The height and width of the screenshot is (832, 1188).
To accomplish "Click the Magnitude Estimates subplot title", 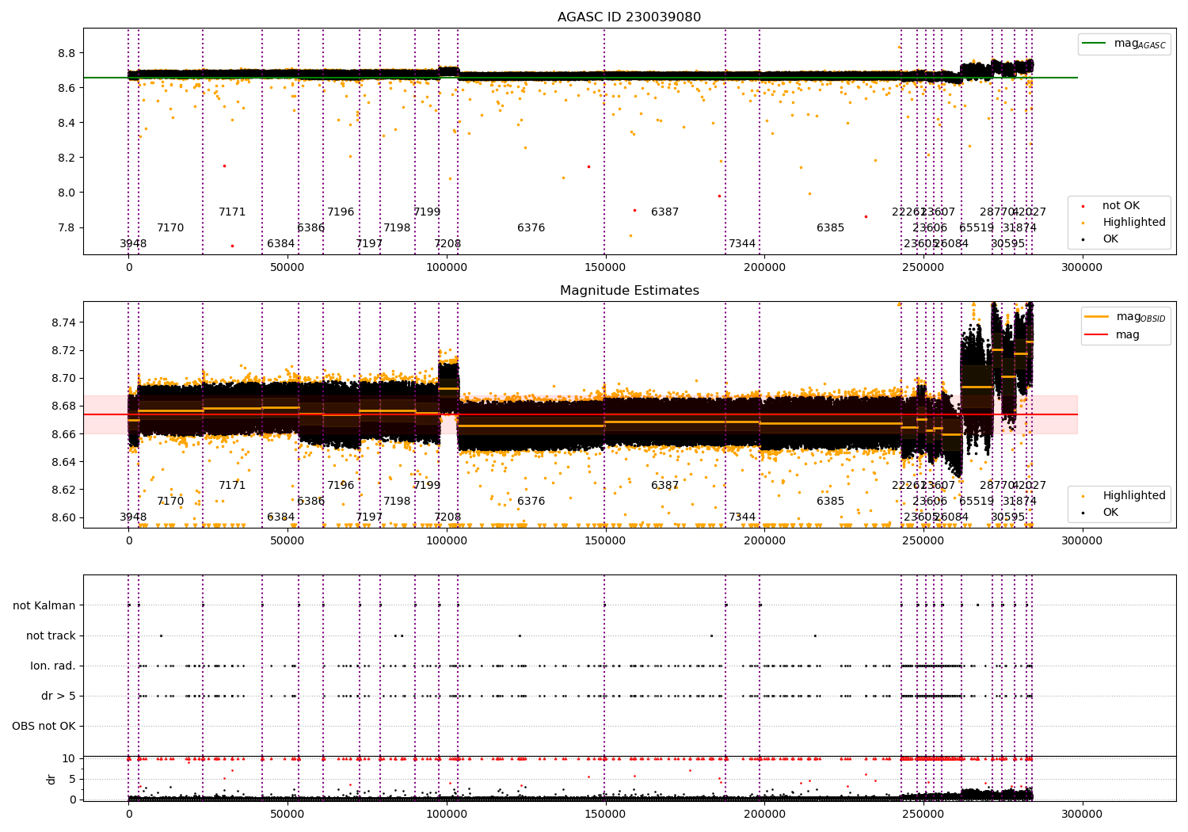I will coord(629,291).
